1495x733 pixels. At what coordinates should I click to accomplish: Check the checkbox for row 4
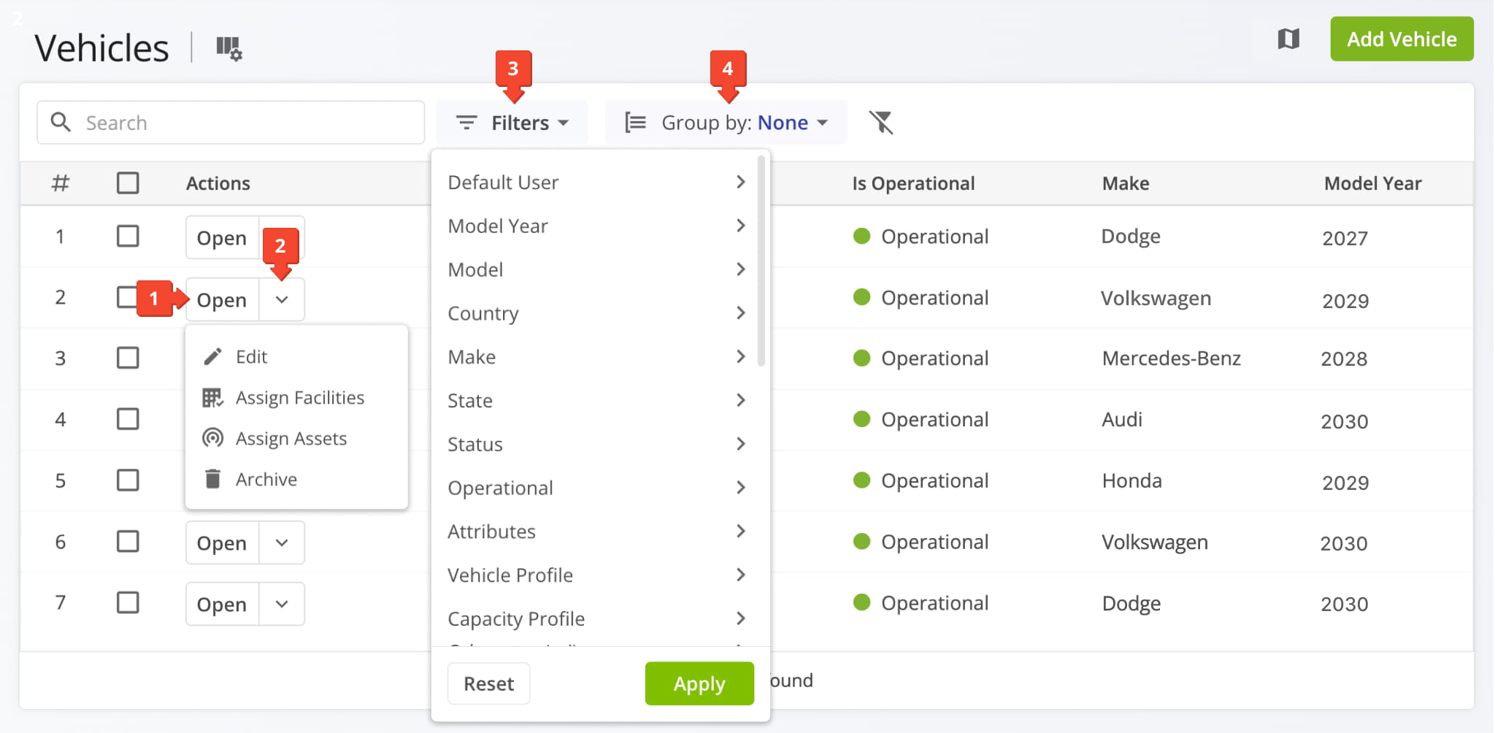(x=128, y=419)
